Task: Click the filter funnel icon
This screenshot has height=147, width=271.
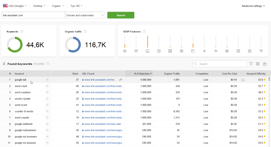Action: click(x=251, y=64)
